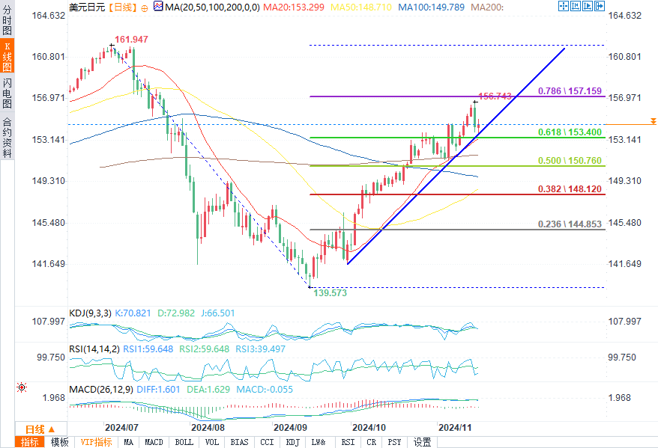The width and height of the screenshot is (658, 448).
Task: Select the RSI indicator button
Action: 348,442
